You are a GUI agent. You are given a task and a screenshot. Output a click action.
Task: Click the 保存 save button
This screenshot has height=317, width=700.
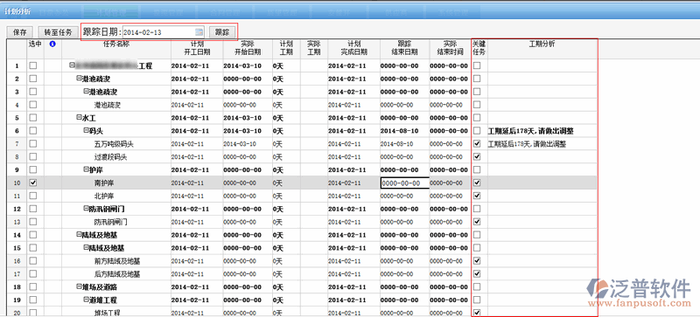point(20,32)
